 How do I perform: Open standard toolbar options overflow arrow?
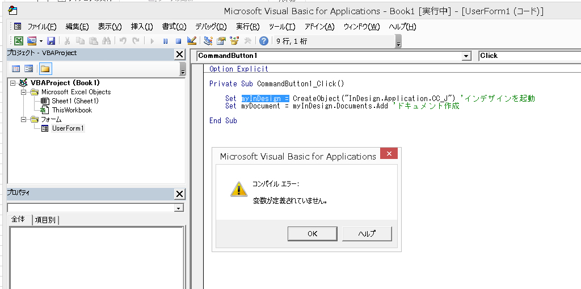click(399, 41)
